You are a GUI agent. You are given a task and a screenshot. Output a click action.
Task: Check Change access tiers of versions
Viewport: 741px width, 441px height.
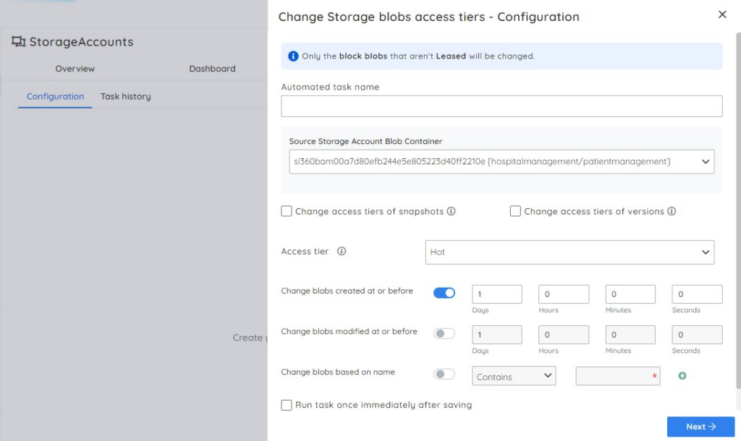515,211
